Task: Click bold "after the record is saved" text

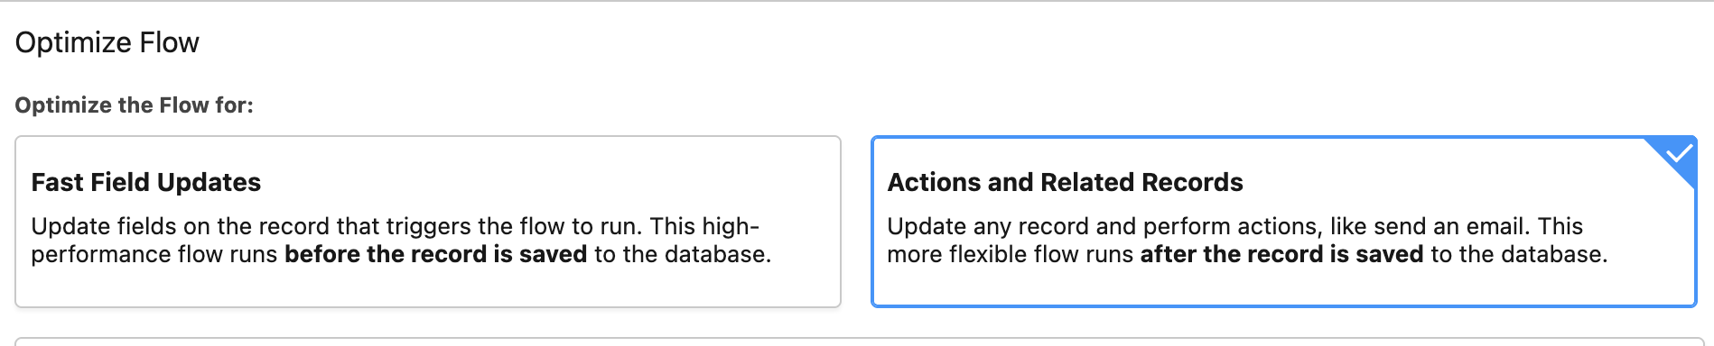Action: pos(1281,254)
